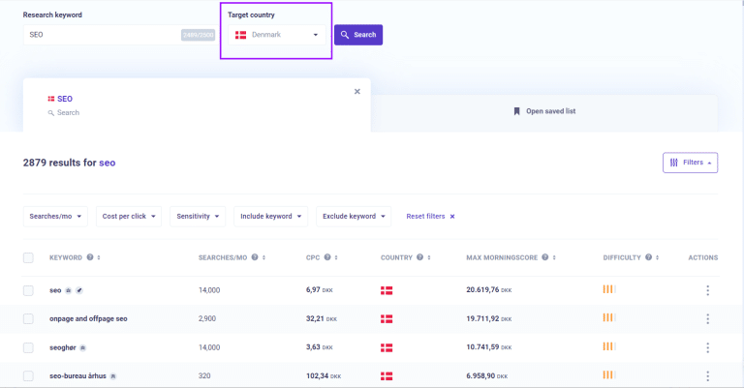Click the bookmark icon of Open saved list

[x=516, y=111]
